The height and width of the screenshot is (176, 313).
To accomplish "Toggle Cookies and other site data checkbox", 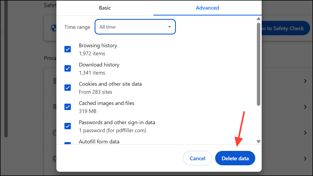I will click(68, 88).
